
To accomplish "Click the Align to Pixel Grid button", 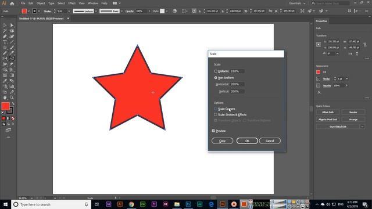I will pos(328,120).
